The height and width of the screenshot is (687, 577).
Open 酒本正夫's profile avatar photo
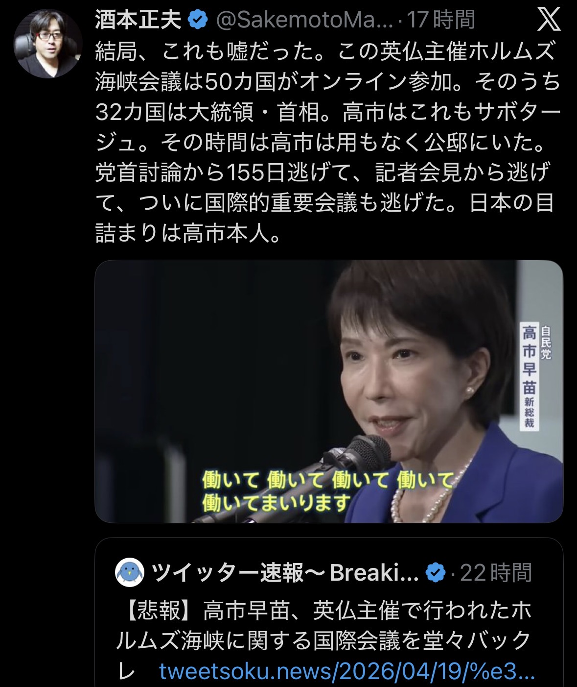pos(48,44)
